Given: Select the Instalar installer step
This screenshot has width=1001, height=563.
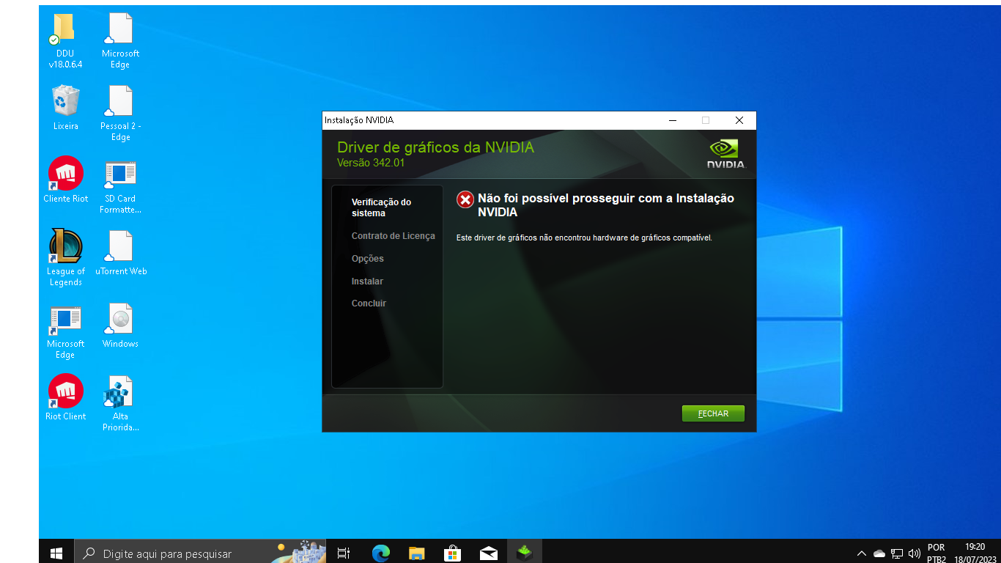Looking at the screenshot, I should tap(367, 281).
